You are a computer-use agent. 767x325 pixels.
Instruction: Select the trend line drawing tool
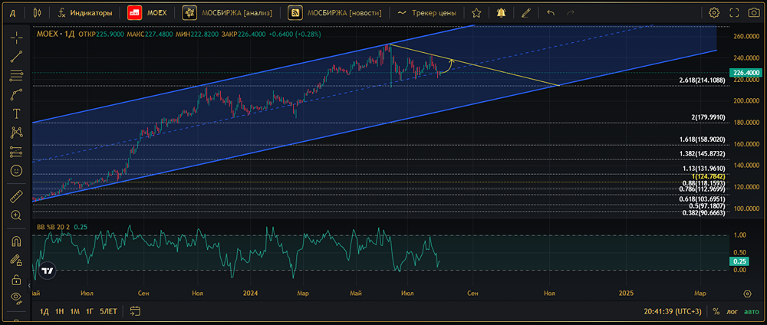pos(16,56)
